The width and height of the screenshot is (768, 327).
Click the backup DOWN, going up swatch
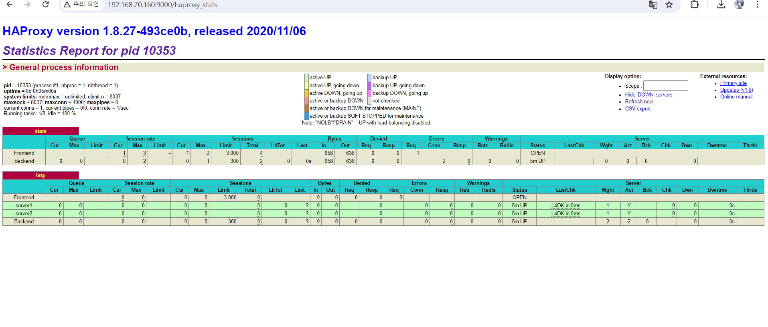click(369, 93)
